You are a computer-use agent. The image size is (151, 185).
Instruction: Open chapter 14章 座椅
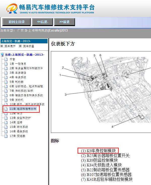pos(16,122)
